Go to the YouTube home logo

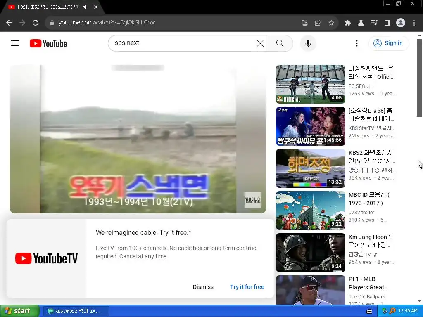[x=48, y=43]
